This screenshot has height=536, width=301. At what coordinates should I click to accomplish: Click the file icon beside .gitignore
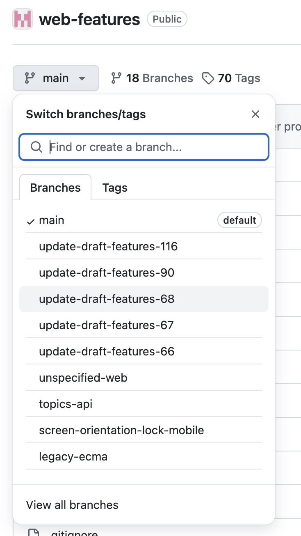33,533
